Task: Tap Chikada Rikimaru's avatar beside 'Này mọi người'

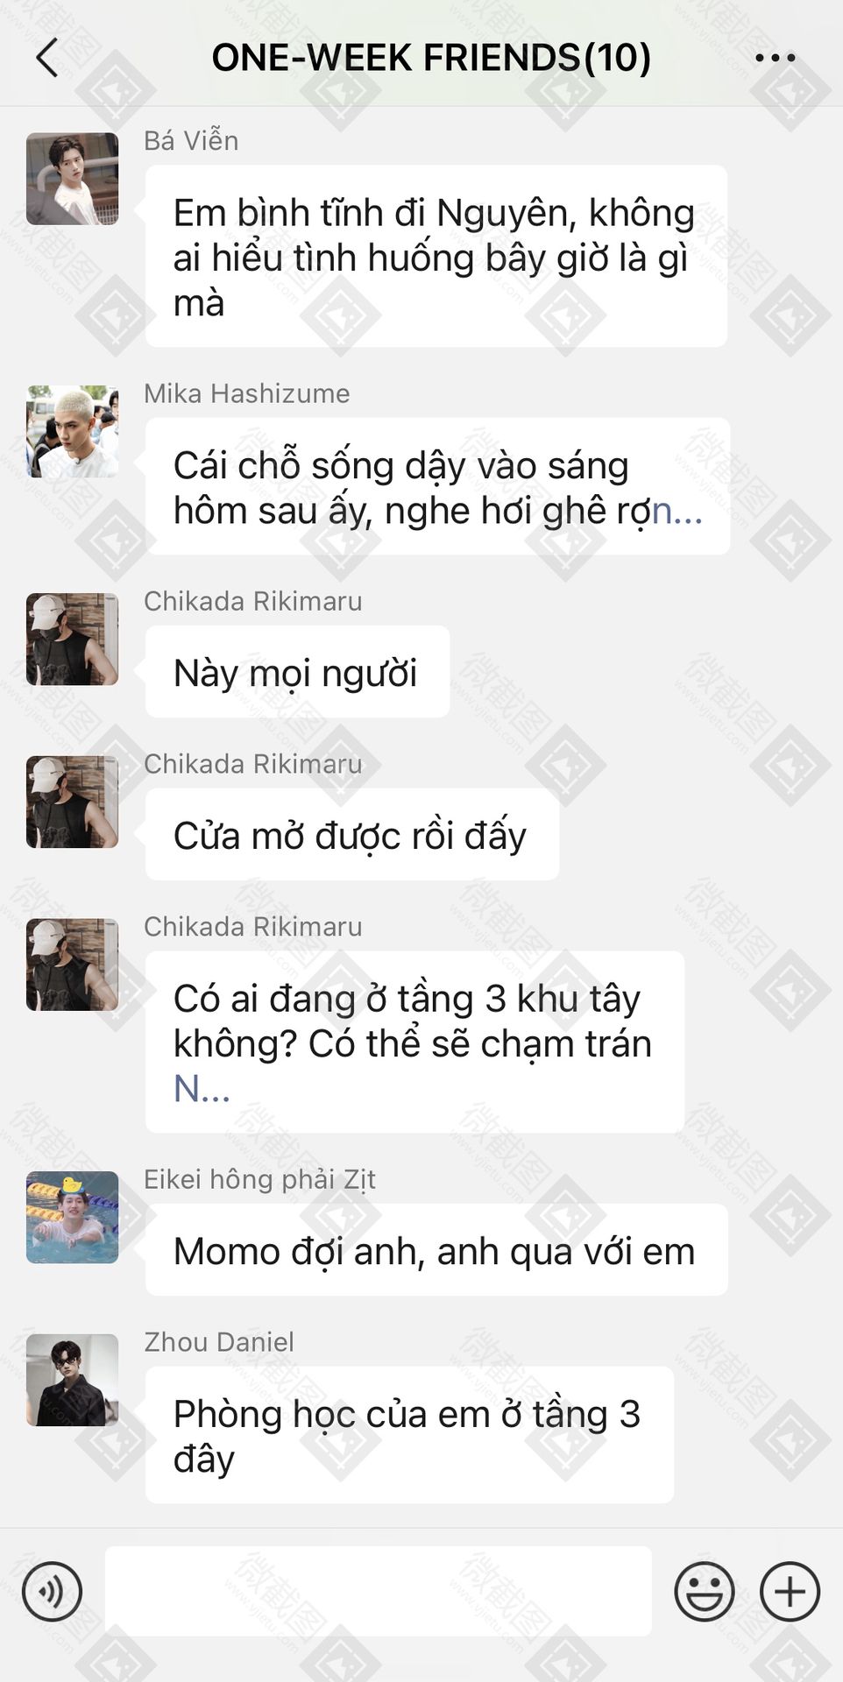Action: coord(72,639)
